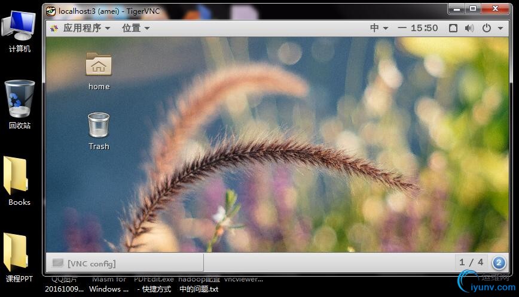Viewport: 519px width, 297px height.
Task: Open the 位置 menu in the GNOME panel
Action: click(136, 28)
